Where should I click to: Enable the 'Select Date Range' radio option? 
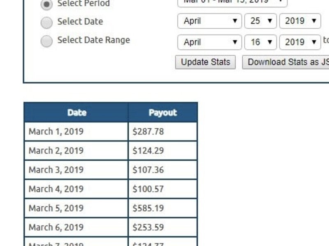[47, 41]
